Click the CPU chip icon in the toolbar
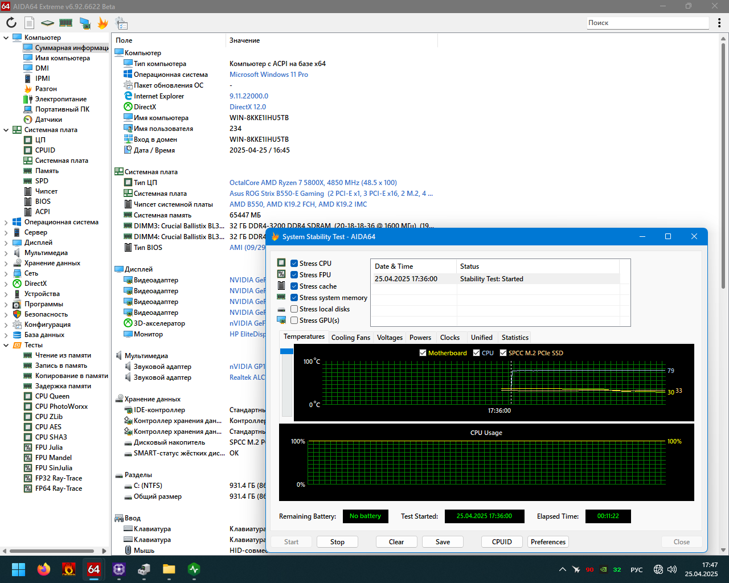This screenshot has width=729, height=583. [x=48, y=23]
